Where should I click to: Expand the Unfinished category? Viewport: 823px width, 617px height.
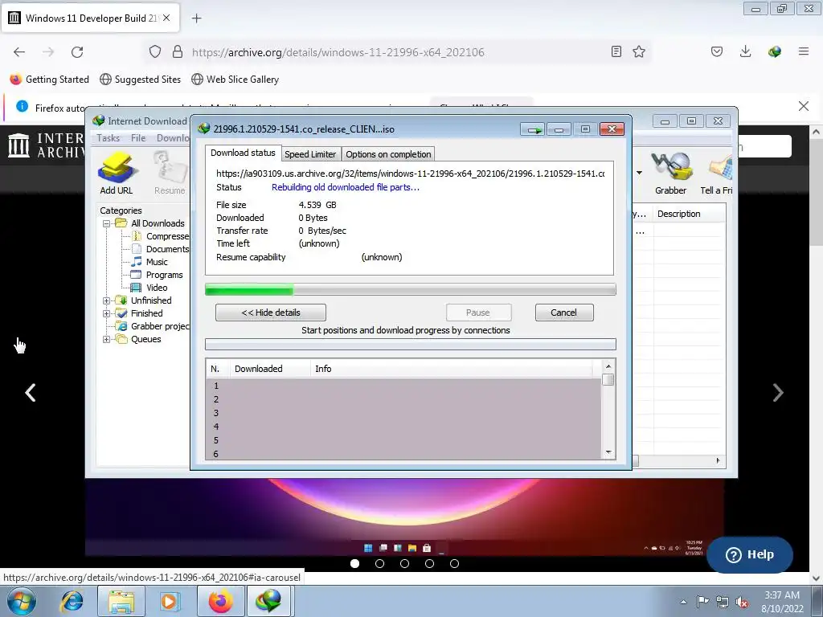(107, 300)
